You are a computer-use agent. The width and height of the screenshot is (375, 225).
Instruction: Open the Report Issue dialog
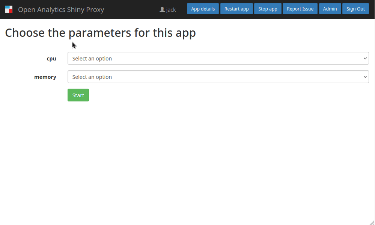tap(300, 9)
